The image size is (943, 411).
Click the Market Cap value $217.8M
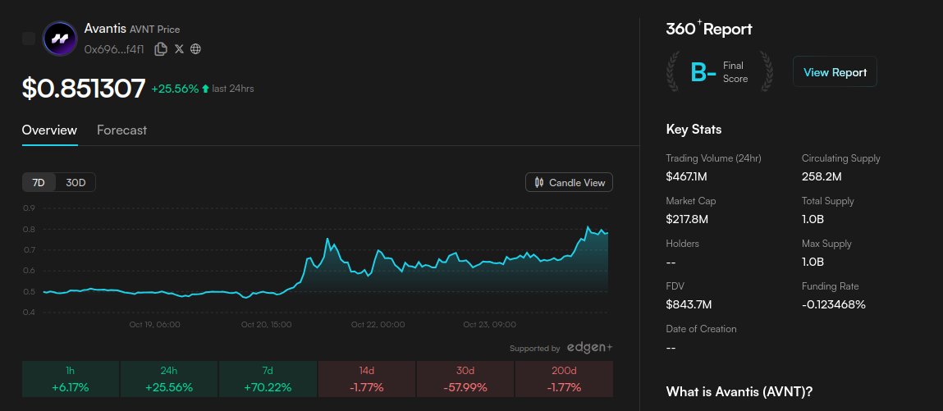click(x=687, y=219)
